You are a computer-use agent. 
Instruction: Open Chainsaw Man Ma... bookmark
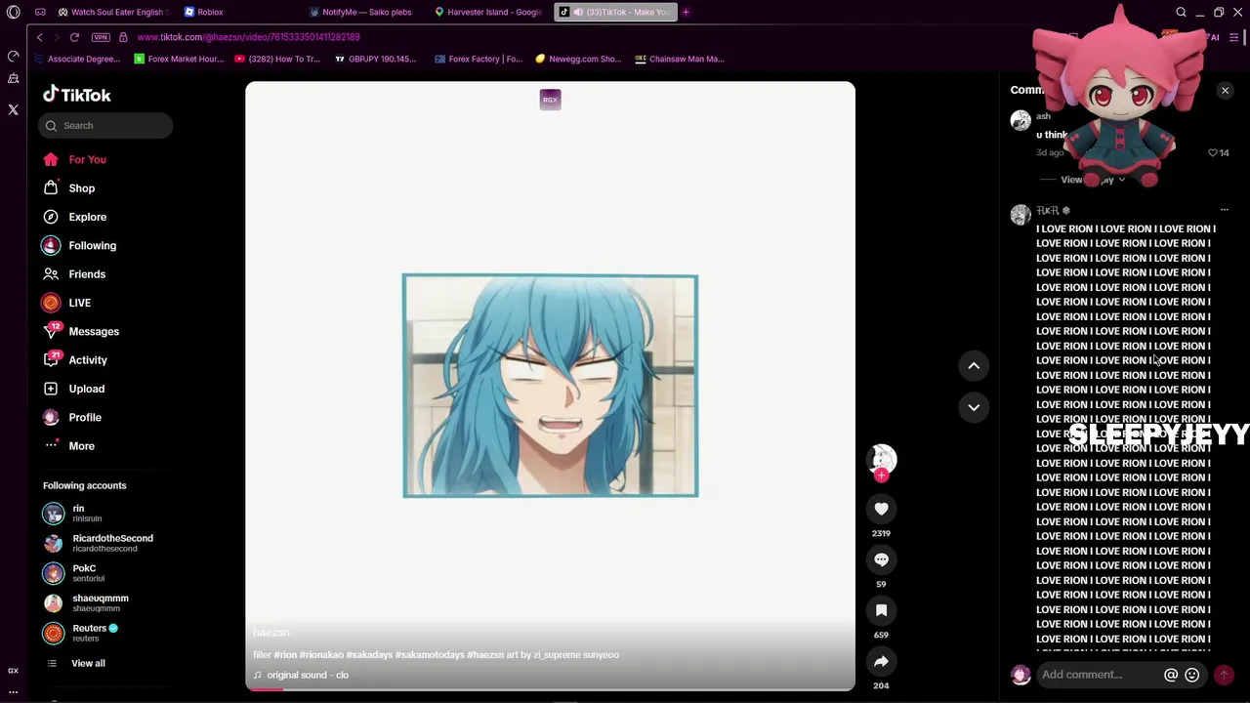(680, 59)
